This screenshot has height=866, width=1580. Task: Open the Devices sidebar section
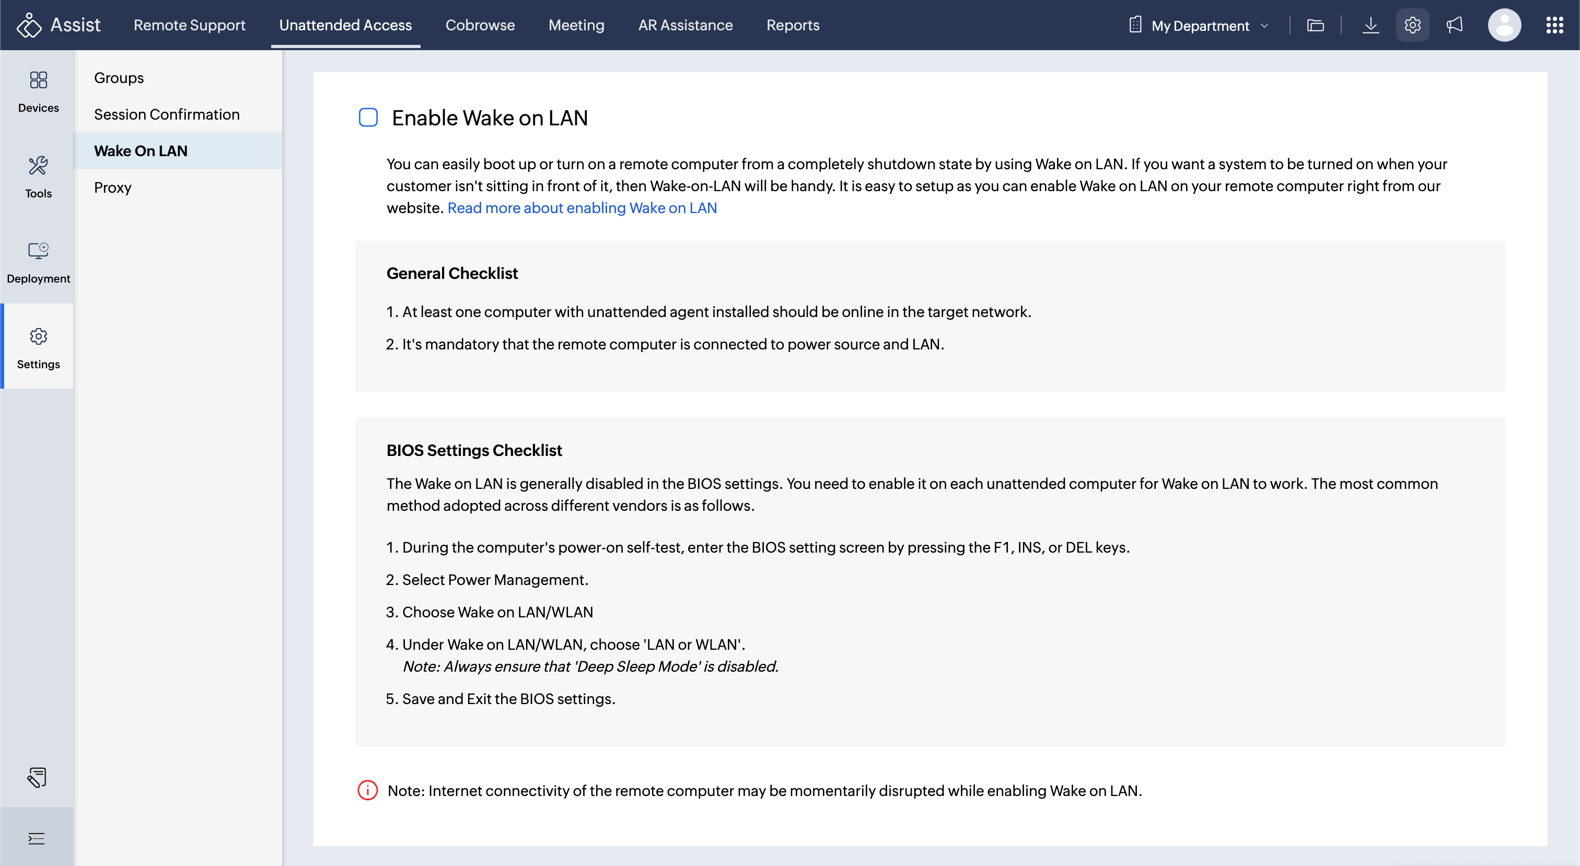pos(38,91)
